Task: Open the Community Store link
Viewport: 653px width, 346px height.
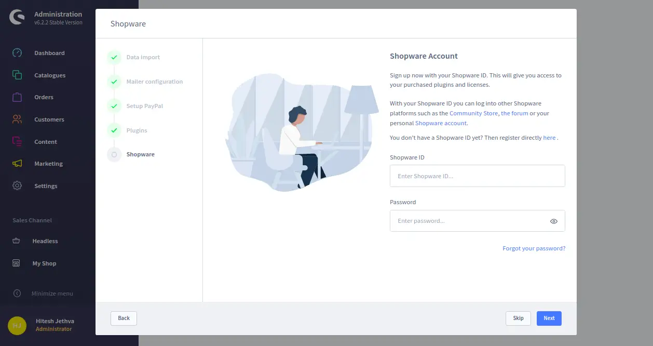Action: pos(473,113)
